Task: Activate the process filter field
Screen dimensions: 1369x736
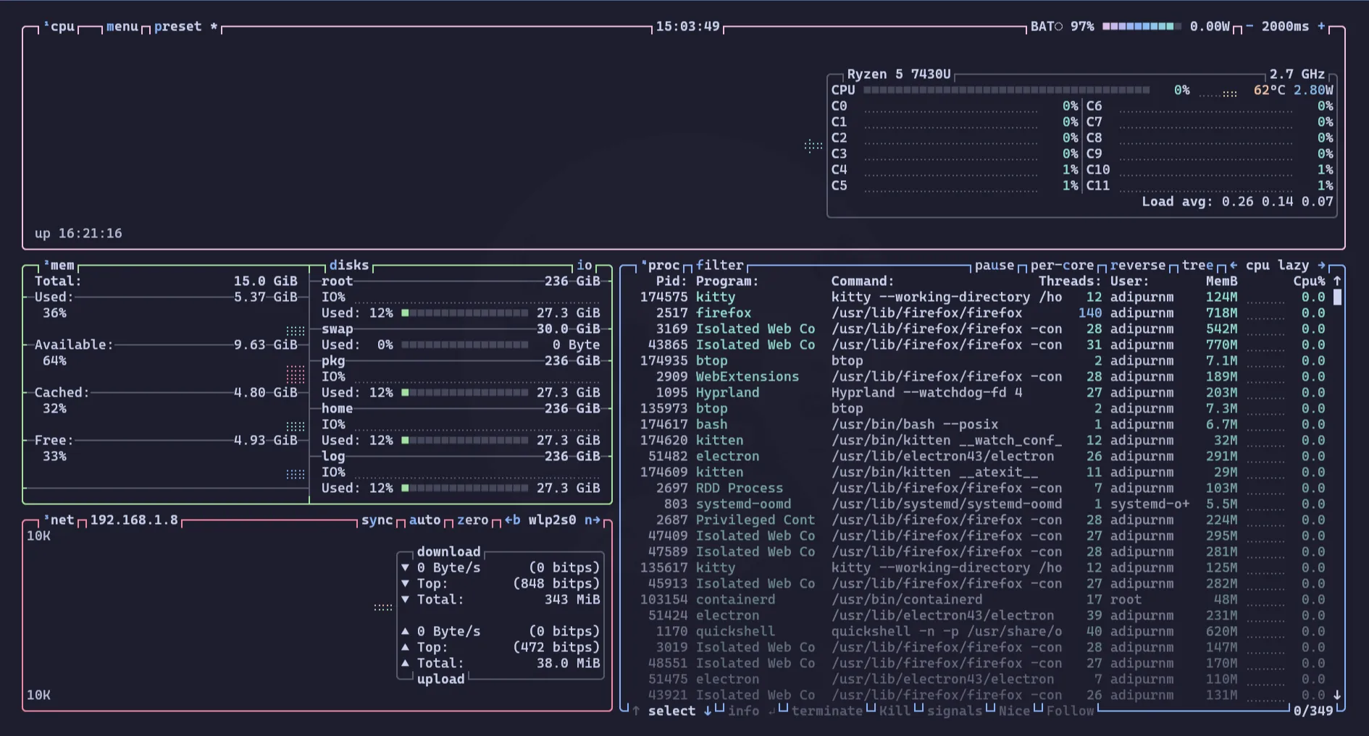Action: [719, 266]
